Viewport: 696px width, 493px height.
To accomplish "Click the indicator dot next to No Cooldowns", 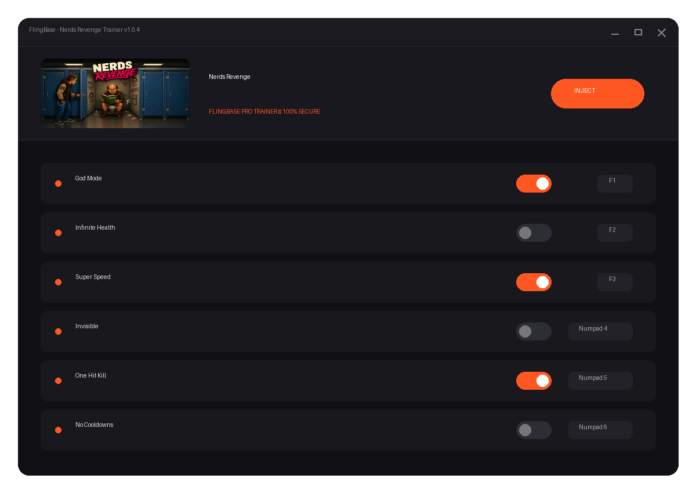I will click(x=58, y=430).
